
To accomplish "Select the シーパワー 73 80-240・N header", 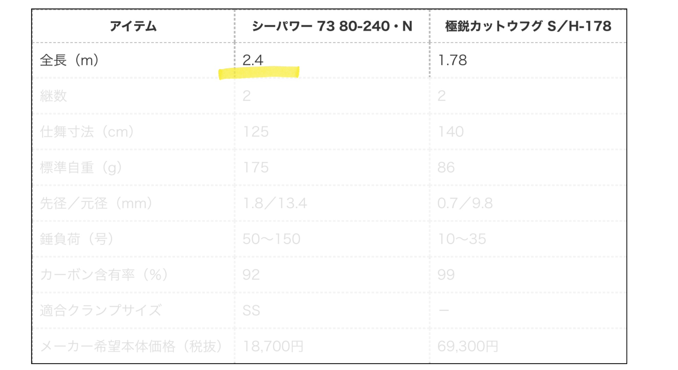I will (x=332, y=26).
